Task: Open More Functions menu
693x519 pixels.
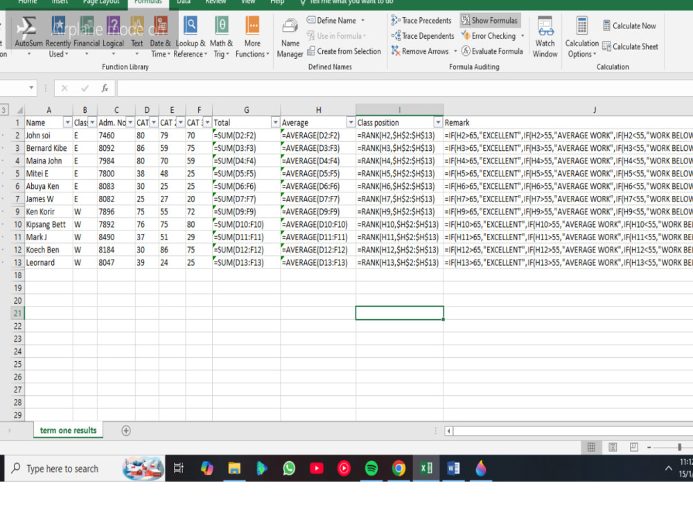Action: tap(252, 36)
